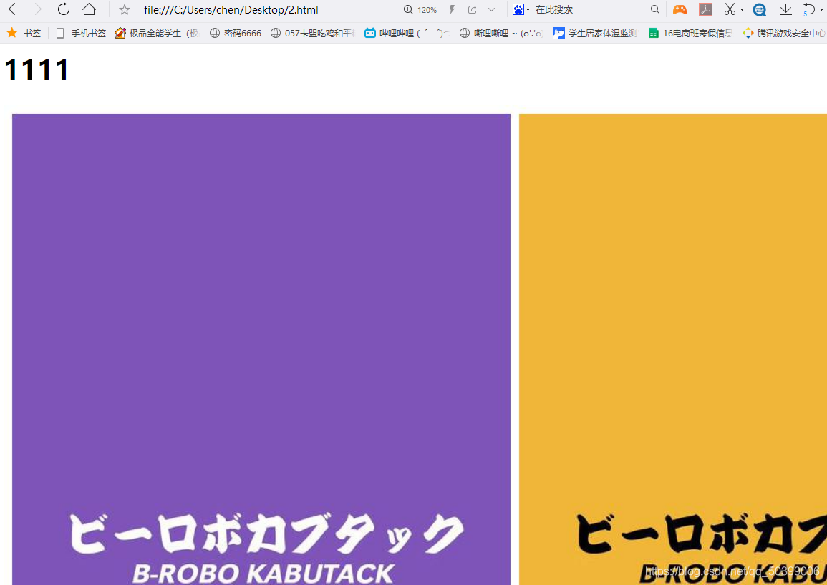Click the undo closed tab icon

tap(809, 9)
